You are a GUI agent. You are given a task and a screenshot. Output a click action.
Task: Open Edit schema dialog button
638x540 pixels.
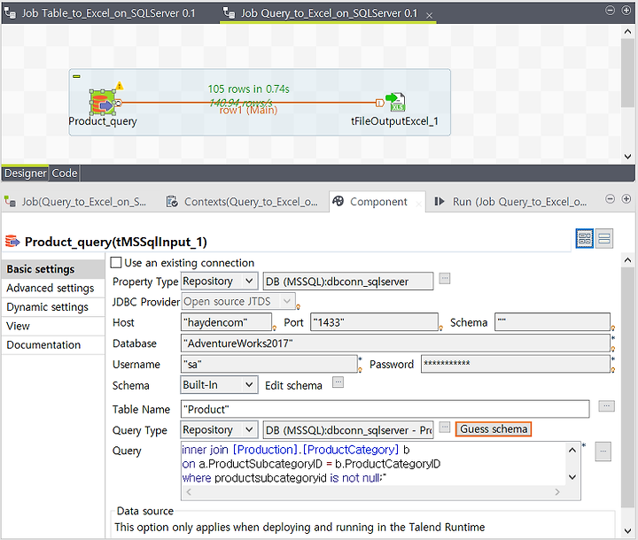tap(338, 382)
